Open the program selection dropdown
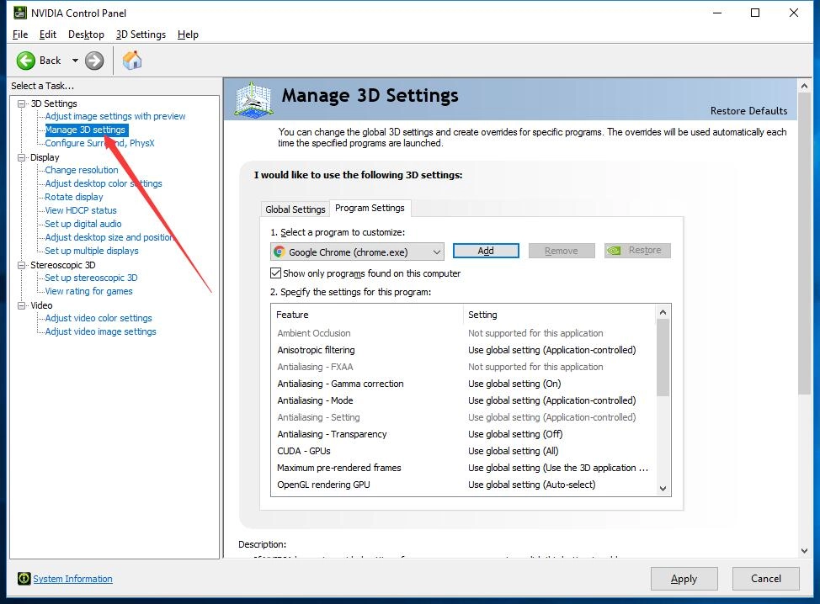820x604 pixels. click(x=436, y=252)
